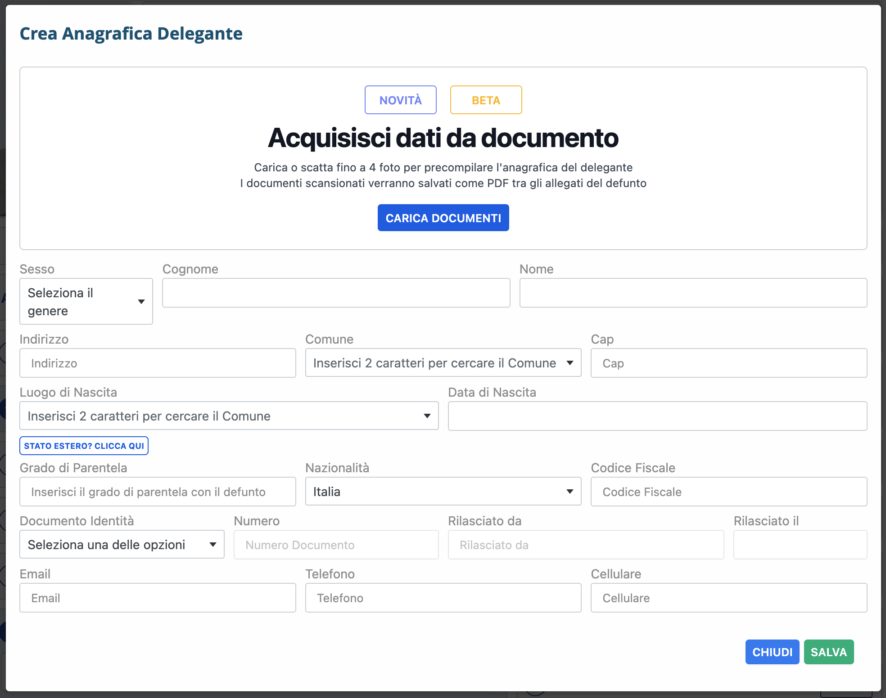This screenshot has width=886, height=698.
Task: Click the Rilasciato il date field
Action: pos(800,545)
